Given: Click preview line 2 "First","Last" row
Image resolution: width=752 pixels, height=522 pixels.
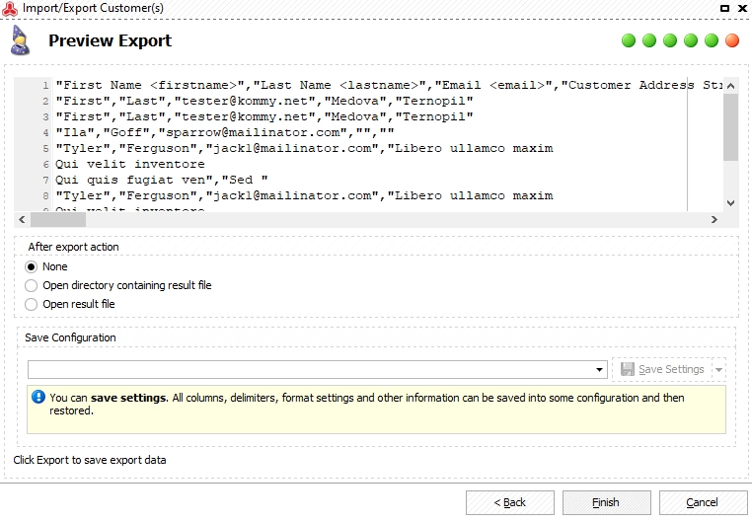Looking at the screenshot, I should 264,101.
